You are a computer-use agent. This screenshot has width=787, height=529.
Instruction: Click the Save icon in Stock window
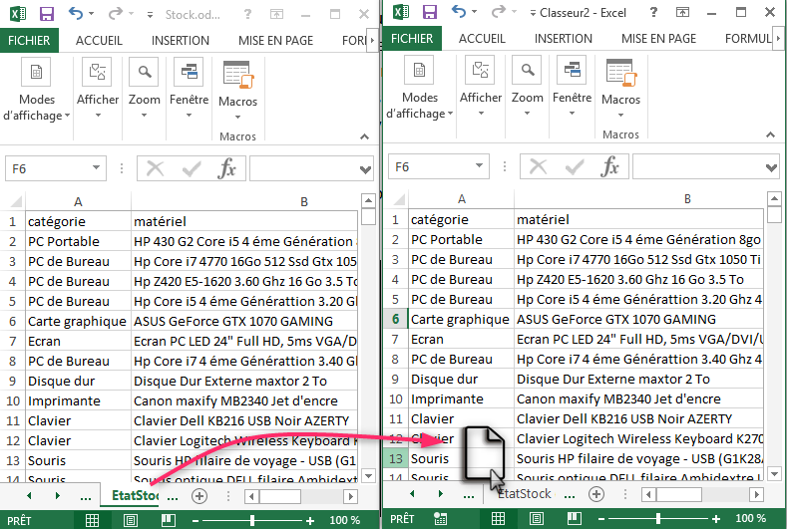click(x=47, y=14)
